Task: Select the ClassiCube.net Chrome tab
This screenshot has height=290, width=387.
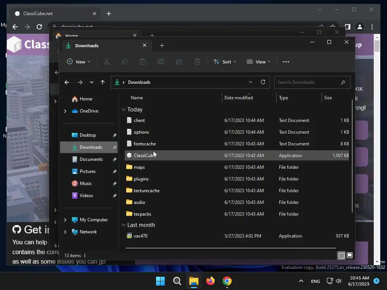Action: (x=55, y=14)
